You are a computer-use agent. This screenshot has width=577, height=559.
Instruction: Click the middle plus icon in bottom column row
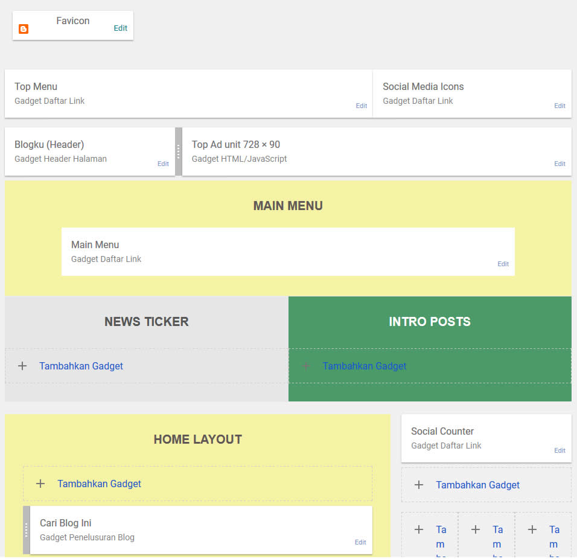click(x=476, y=529)
